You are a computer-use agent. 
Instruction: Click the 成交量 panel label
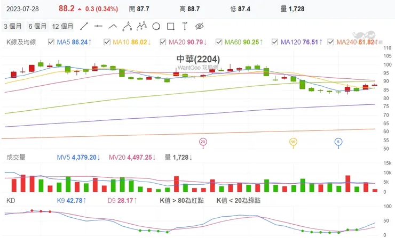click(16, 157)
